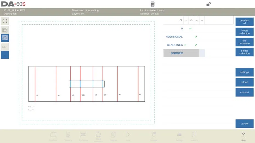Click the Layers: on header text
Image resolution: width=255 pixels, height=143 pixels.
(x=78, y=14)
